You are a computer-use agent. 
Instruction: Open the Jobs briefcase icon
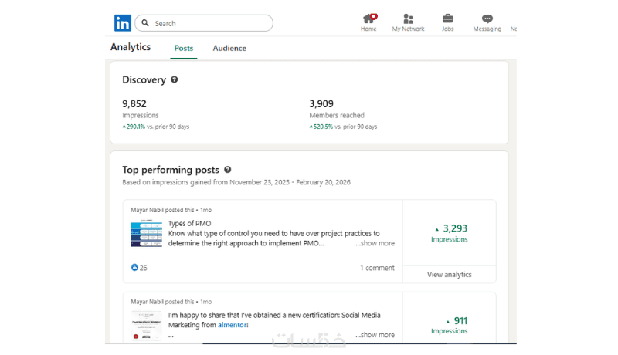click(x=448, y=19)
